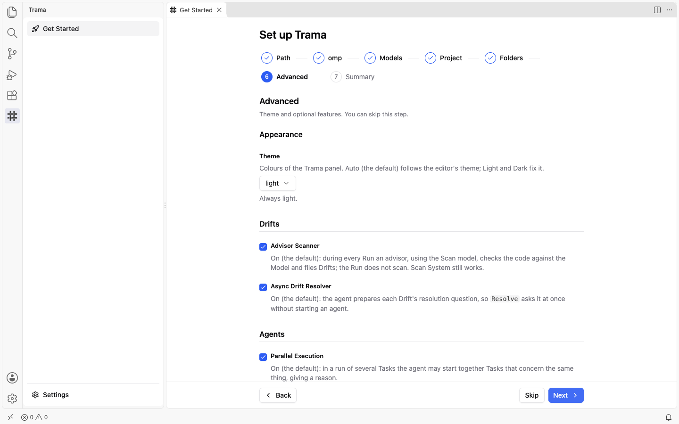Open the Source Control branch icon
This screenshot has width=679, height=424.
coord(12,54)
